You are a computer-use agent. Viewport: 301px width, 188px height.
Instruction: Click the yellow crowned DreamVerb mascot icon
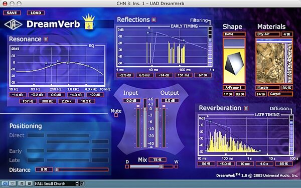pos(88,22)
